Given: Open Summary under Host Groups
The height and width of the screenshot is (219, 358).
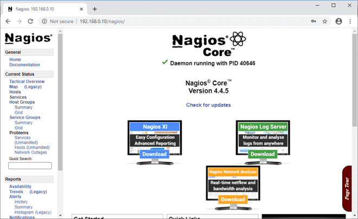Looking at the screenshot, I should coord(23,107).
